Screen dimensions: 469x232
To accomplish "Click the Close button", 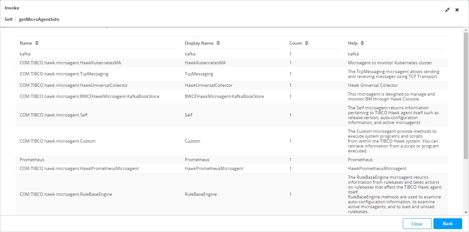I will pyautogui.click(x=417, y=224).
